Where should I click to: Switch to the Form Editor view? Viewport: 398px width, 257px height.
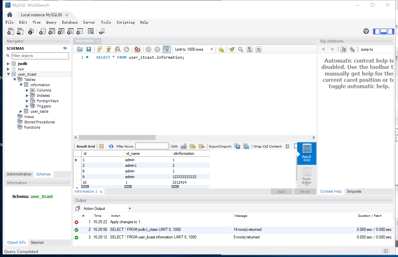[306, 175]
